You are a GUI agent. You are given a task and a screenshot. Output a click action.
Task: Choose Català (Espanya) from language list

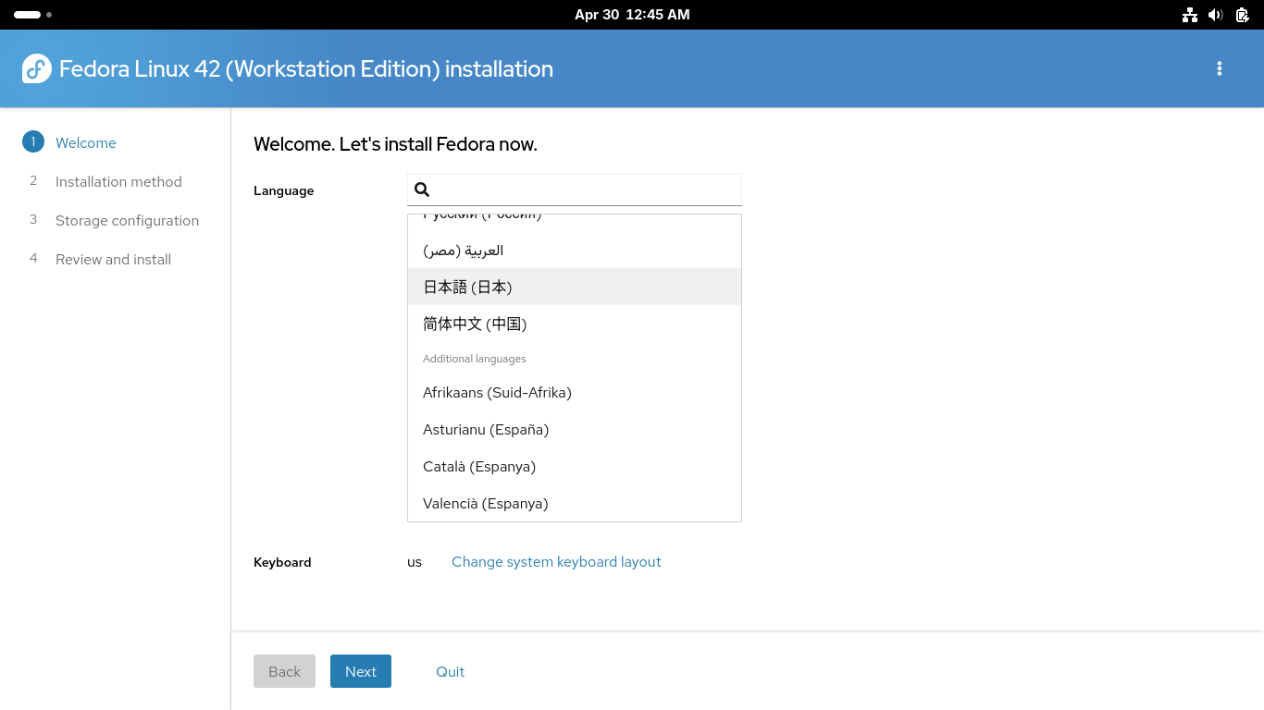479,466
